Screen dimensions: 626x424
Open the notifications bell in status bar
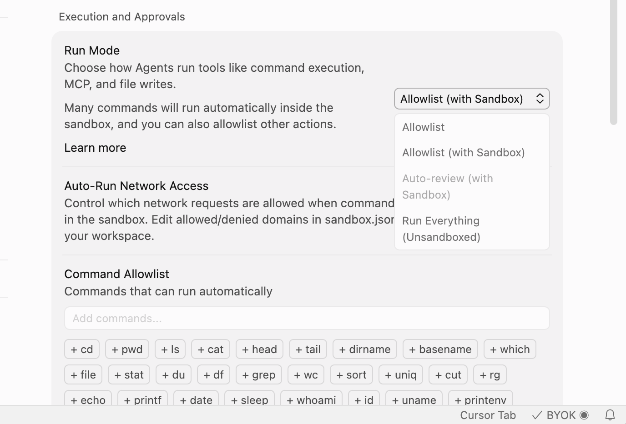pos(610,415)
